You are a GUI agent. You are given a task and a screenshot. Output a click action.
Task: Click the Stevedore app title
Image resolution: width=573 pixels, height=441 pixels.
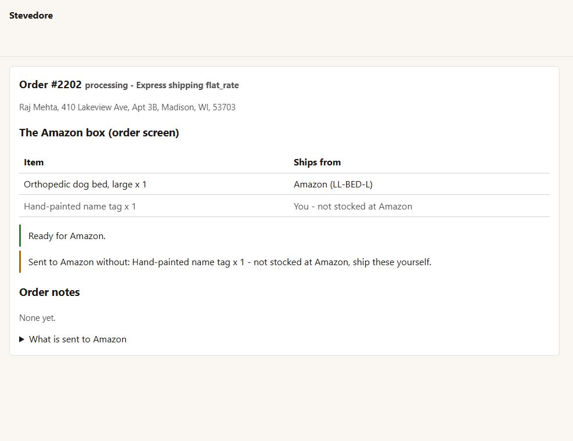coord(31,15)
